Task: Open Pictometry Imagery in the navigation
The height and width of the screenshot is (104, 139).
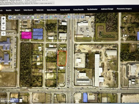Action: pos(124,9)
